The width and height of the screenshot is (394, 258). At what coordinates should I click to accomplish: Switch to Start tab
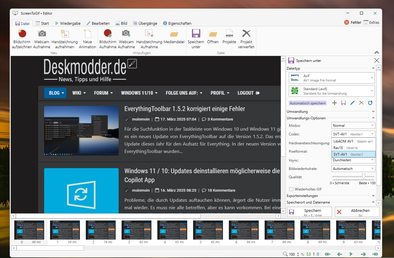click(x=42, y=23)
